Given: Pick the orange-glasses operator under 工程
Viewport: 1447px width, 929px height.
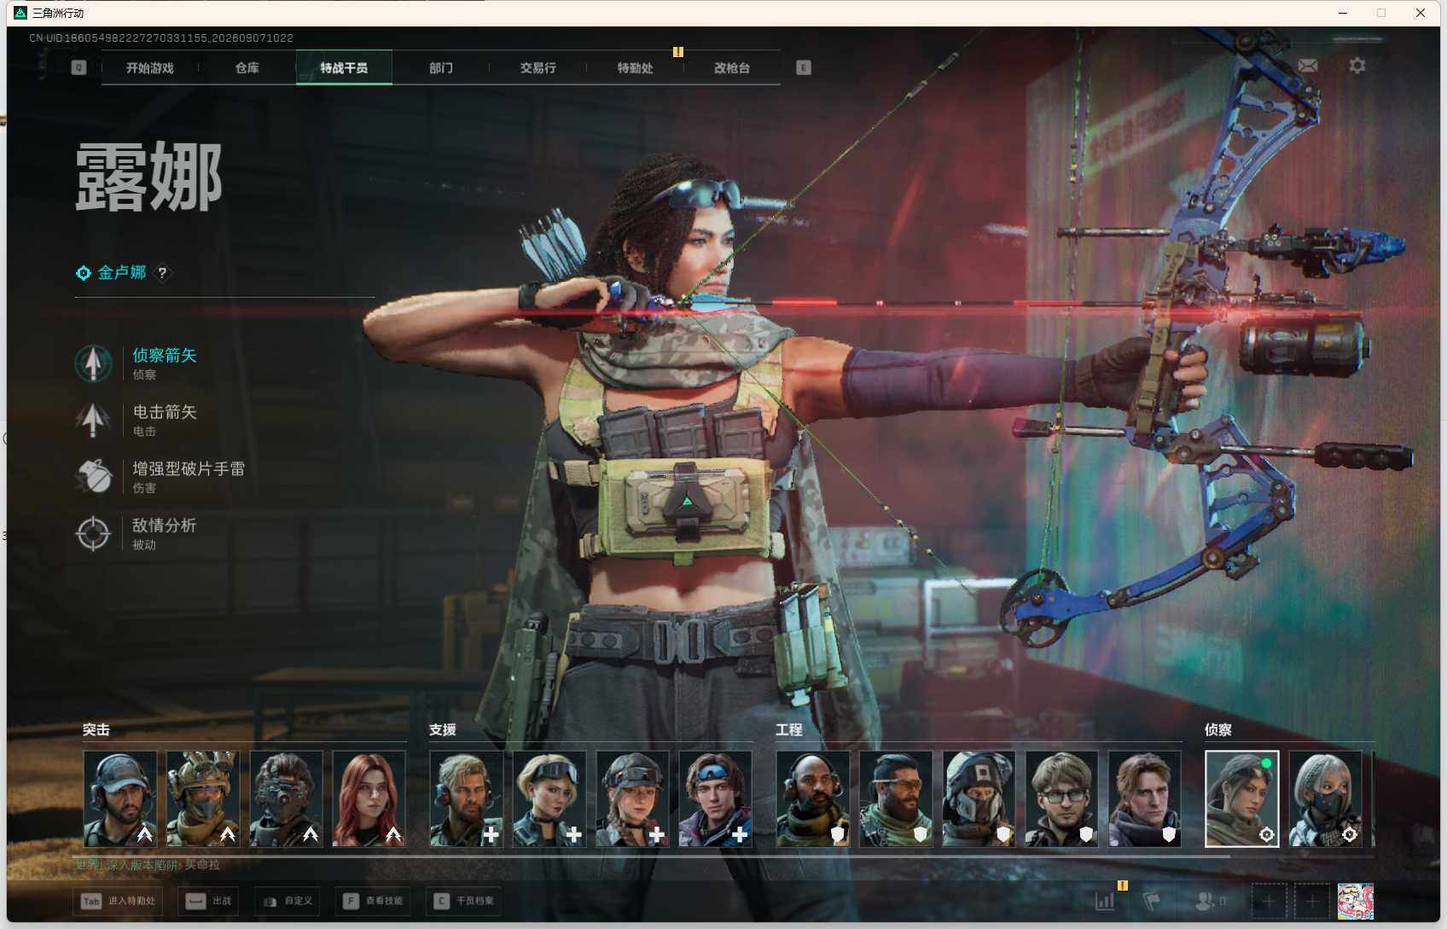Looking at the screenshot, I should click(x=896, y=798).
